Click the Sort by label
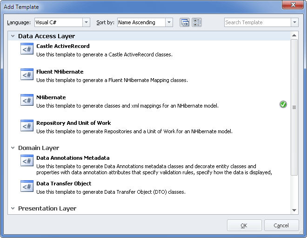Screen dimensions: 307x238 tap(105, 22)
